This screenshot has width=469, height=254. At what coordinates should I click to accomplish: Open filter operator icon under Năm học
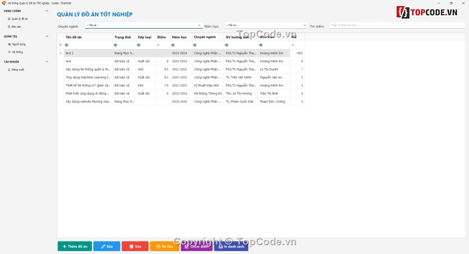point(173,45)
